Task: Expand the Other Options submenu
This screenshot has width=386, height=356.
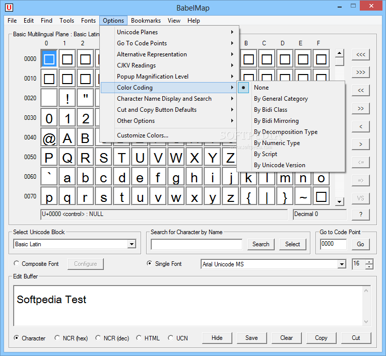Action: (170, 121)
